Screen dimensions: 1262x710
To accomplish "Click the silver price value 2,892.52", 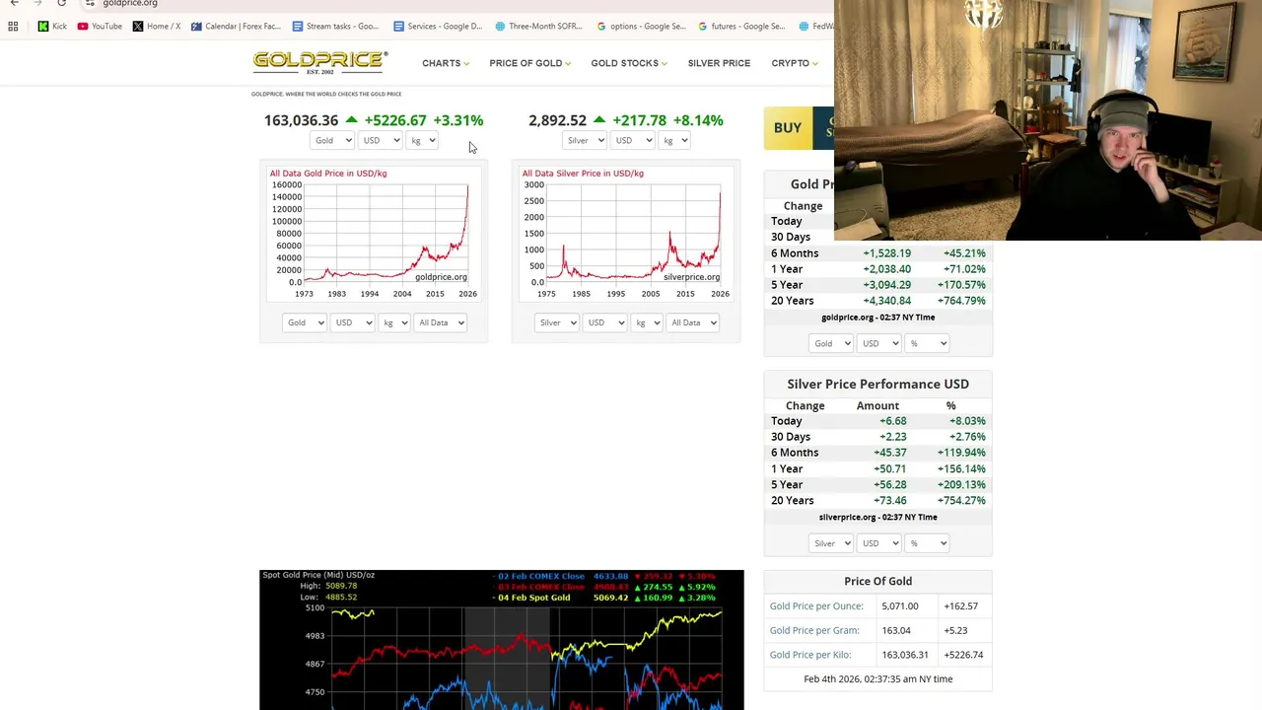I will pyautogui.click(x=557, y=120).
